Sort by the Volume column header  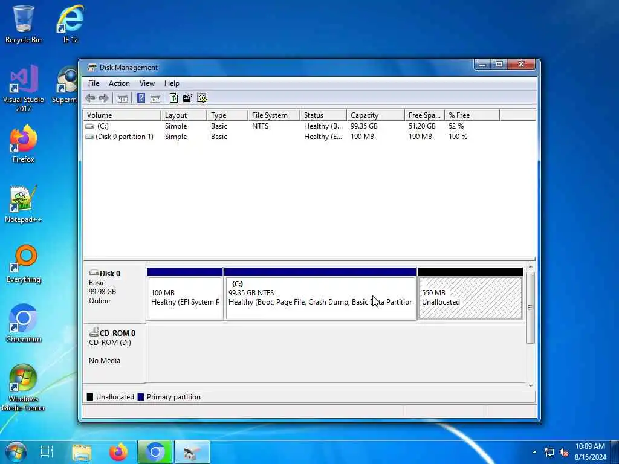(122, 115)
